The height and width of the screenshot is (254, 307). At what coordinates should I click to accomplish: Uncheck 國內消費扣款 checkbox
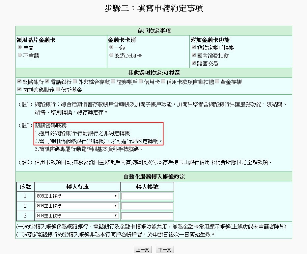click(194, 55)
